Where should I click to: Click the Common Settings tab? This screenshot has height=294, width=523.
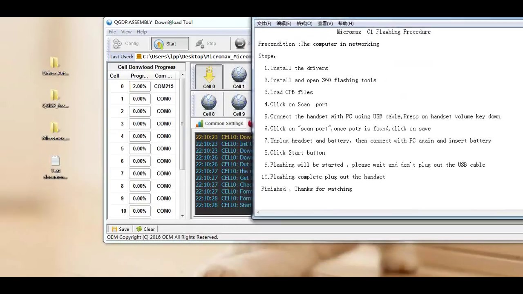(220, 124)
